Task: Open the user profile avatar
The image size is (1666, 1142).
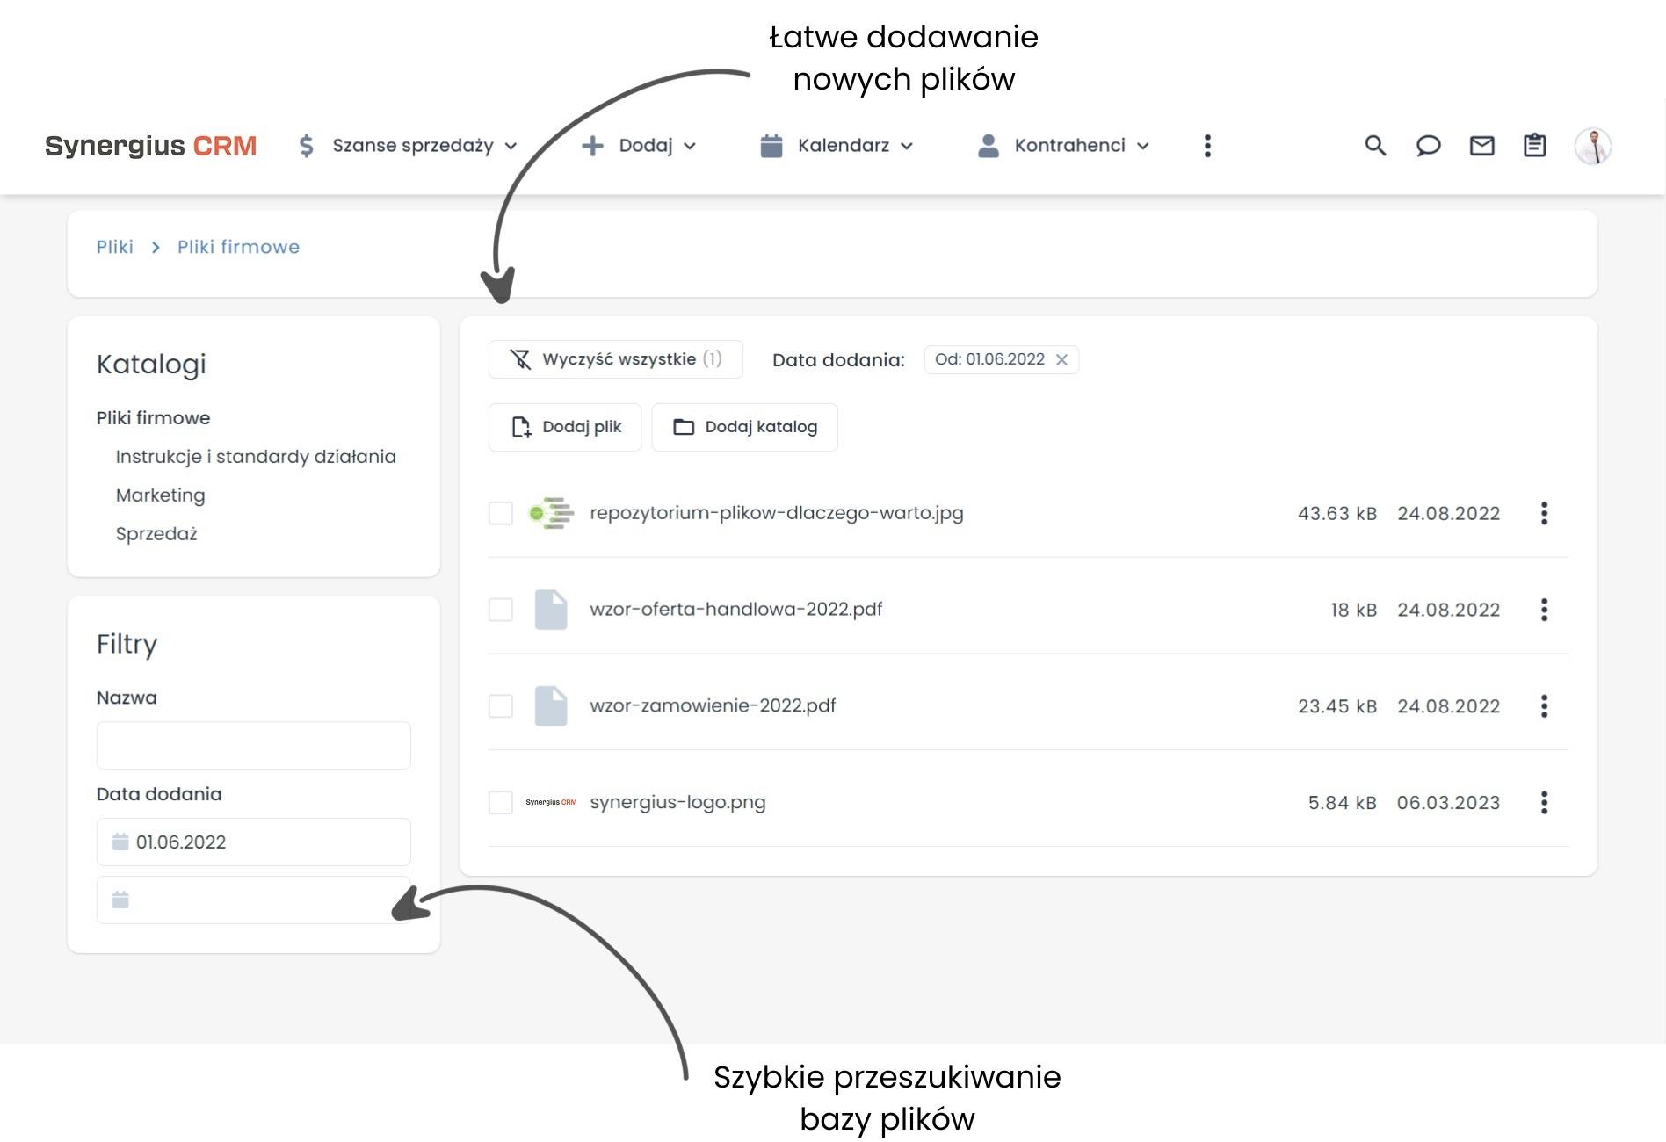Action: coord(1593,146)
